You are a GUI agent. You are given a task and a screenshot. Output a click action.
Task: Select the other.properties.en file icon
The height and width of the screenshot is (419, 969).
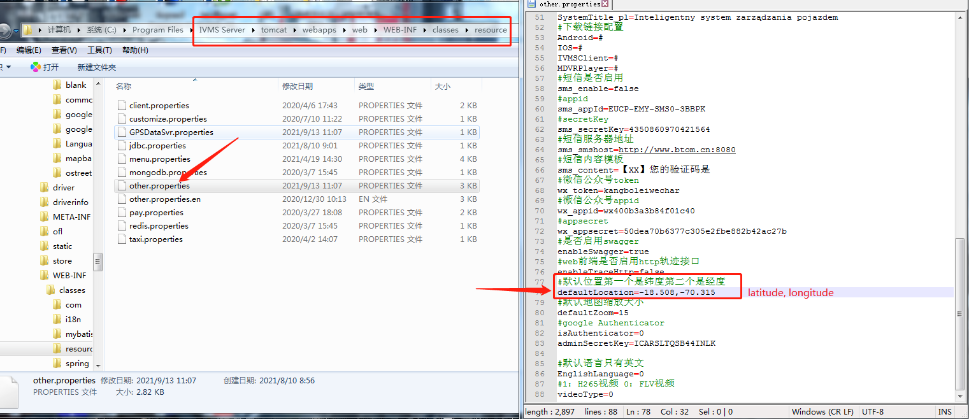point(122,199)
